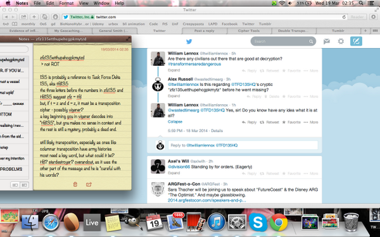This screenshot has height=237, width=380.
Task: Click the Axel's Will club avatar
Action: (158, 166)
